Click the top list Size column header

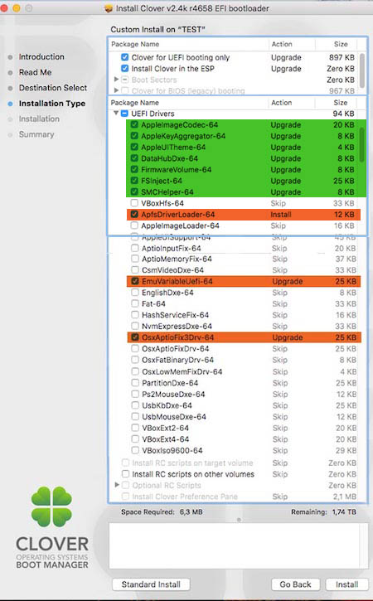point(341,44)
